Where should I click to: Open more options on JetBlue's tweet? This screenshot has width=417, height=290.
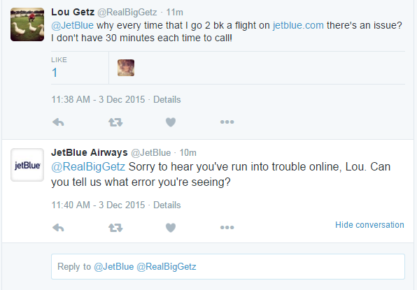click(227, 227)
